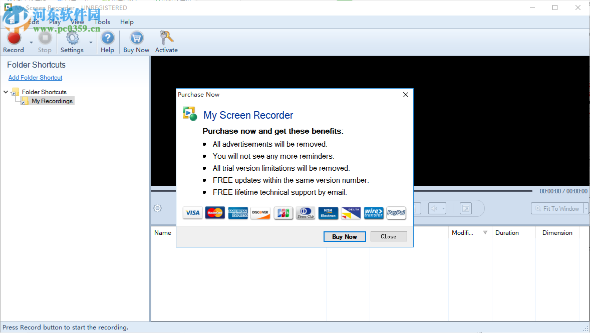Viewport: 590px width, 333px height.
Task: Click the Buy Now shopping cart icon
Action: click(136, 38)
